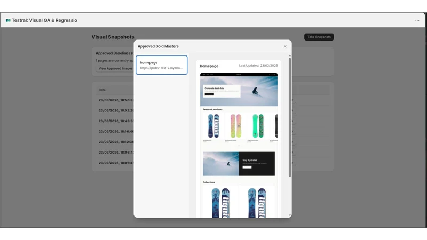Click the Testral: Visual QA title text
This screenshot has width=427, height=240.
44,20
